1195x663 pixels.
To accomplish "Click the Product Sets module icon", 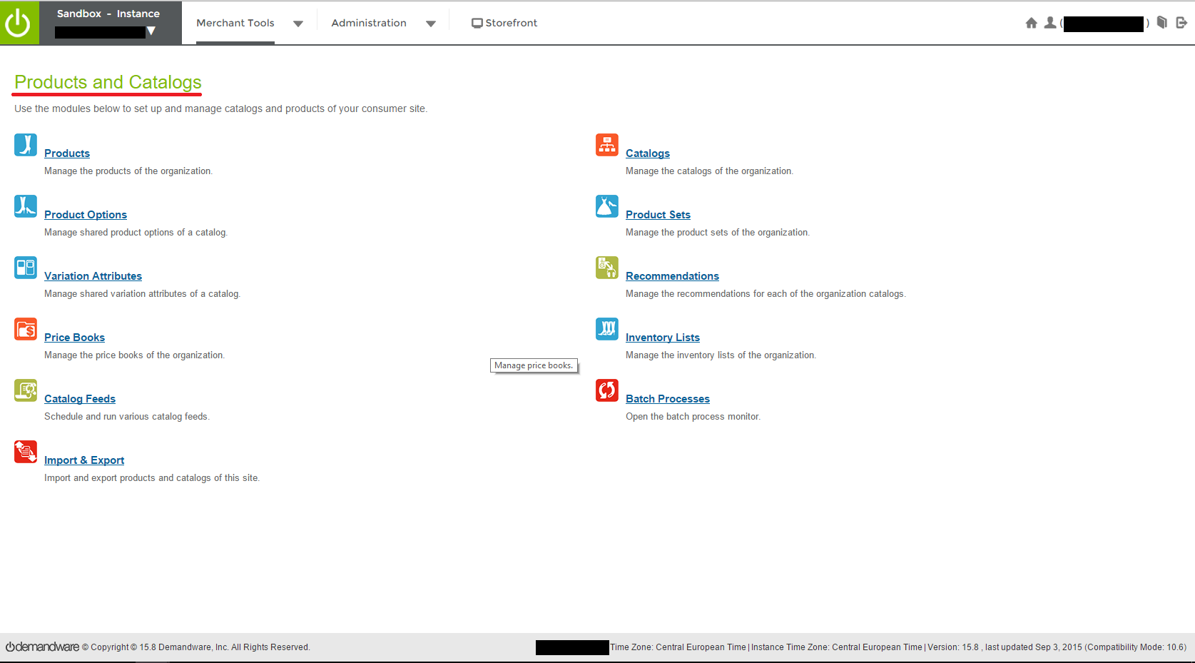I will point(607,206).
